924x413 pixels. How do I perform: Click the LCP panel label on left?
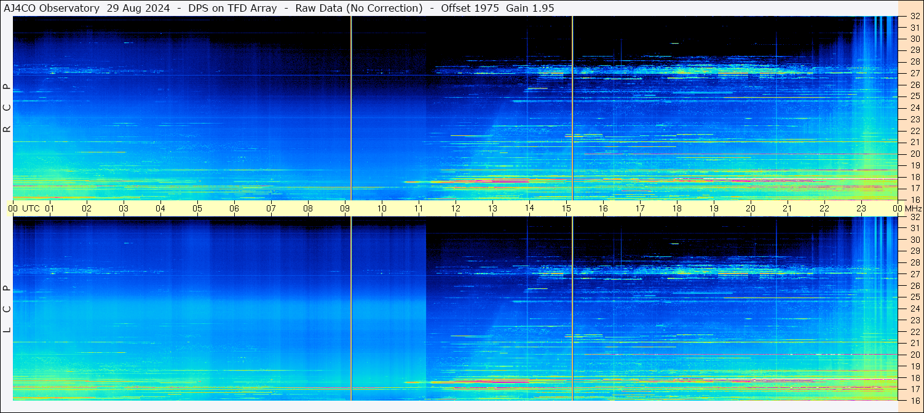coord(7,309)
